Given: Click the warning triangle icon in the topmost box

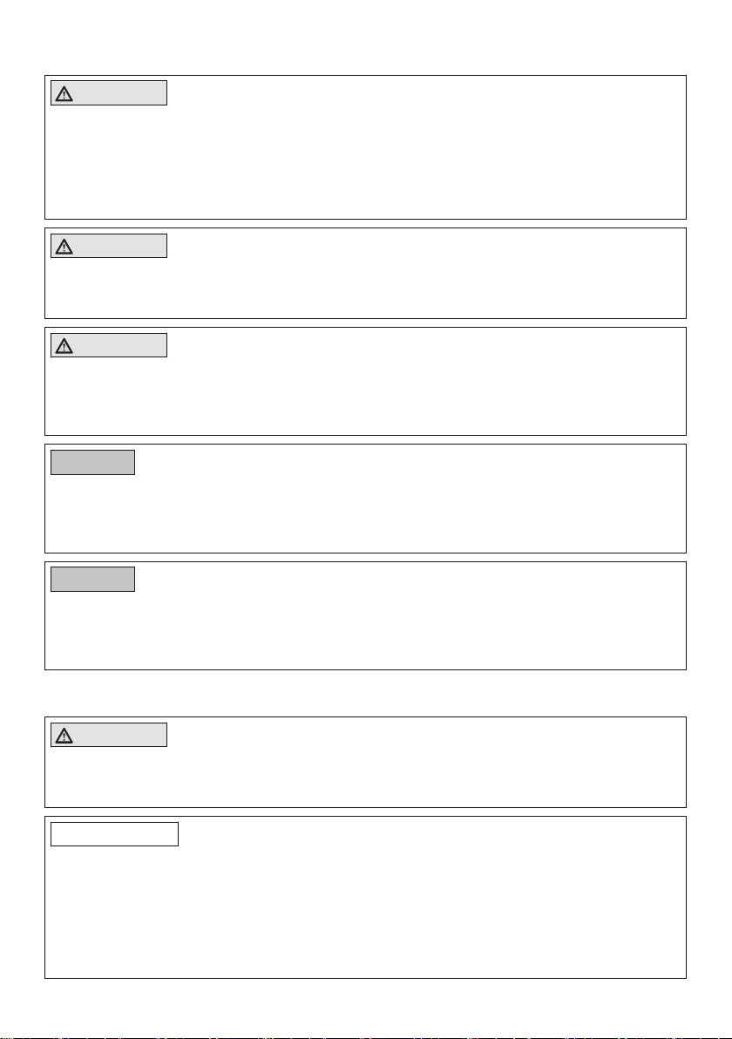Looking at the screenshot, I should [64, 94].
